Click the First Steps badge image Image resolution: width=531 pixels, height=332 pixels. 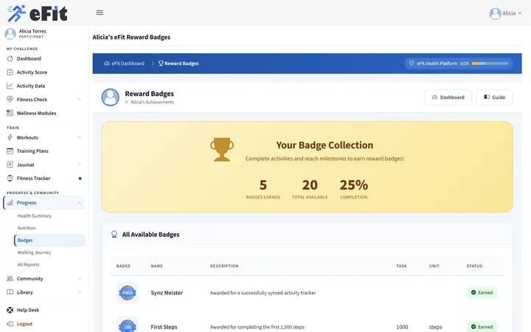(128, 325)
